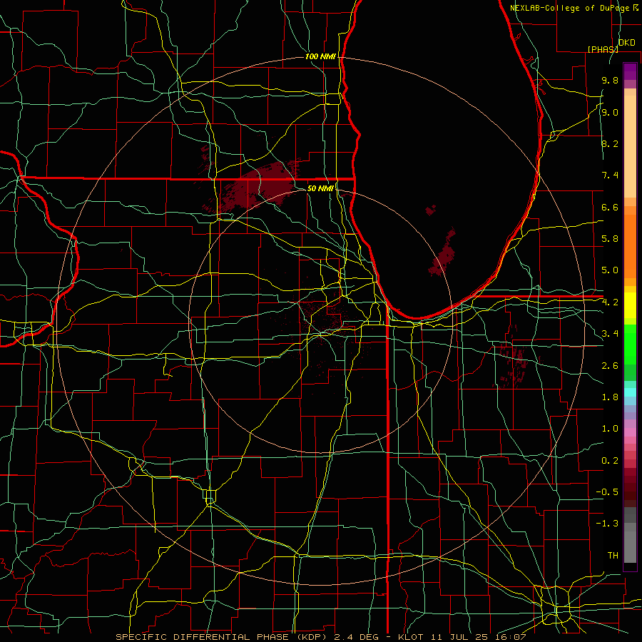Screen dimensions: 642x642
Task: Click the 1.8 value on the color scale
Action: (610, 397)
